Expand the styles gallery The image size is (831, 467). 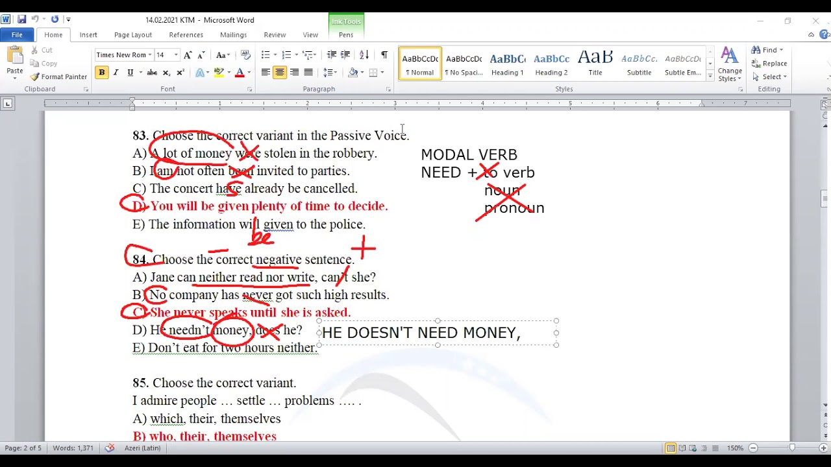pos(710,77)
